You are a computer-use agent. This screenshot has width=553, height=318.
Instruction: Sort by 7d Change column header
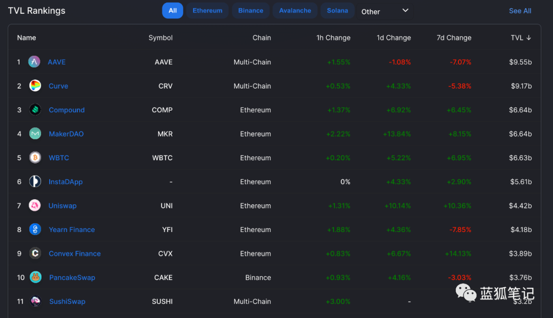click(x=454, y=38)
